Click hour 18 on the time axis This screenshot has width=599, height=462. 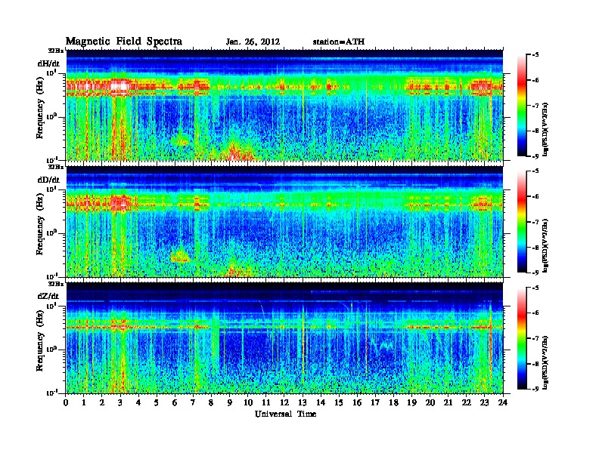pyautogui.click(x=393, y=403)
